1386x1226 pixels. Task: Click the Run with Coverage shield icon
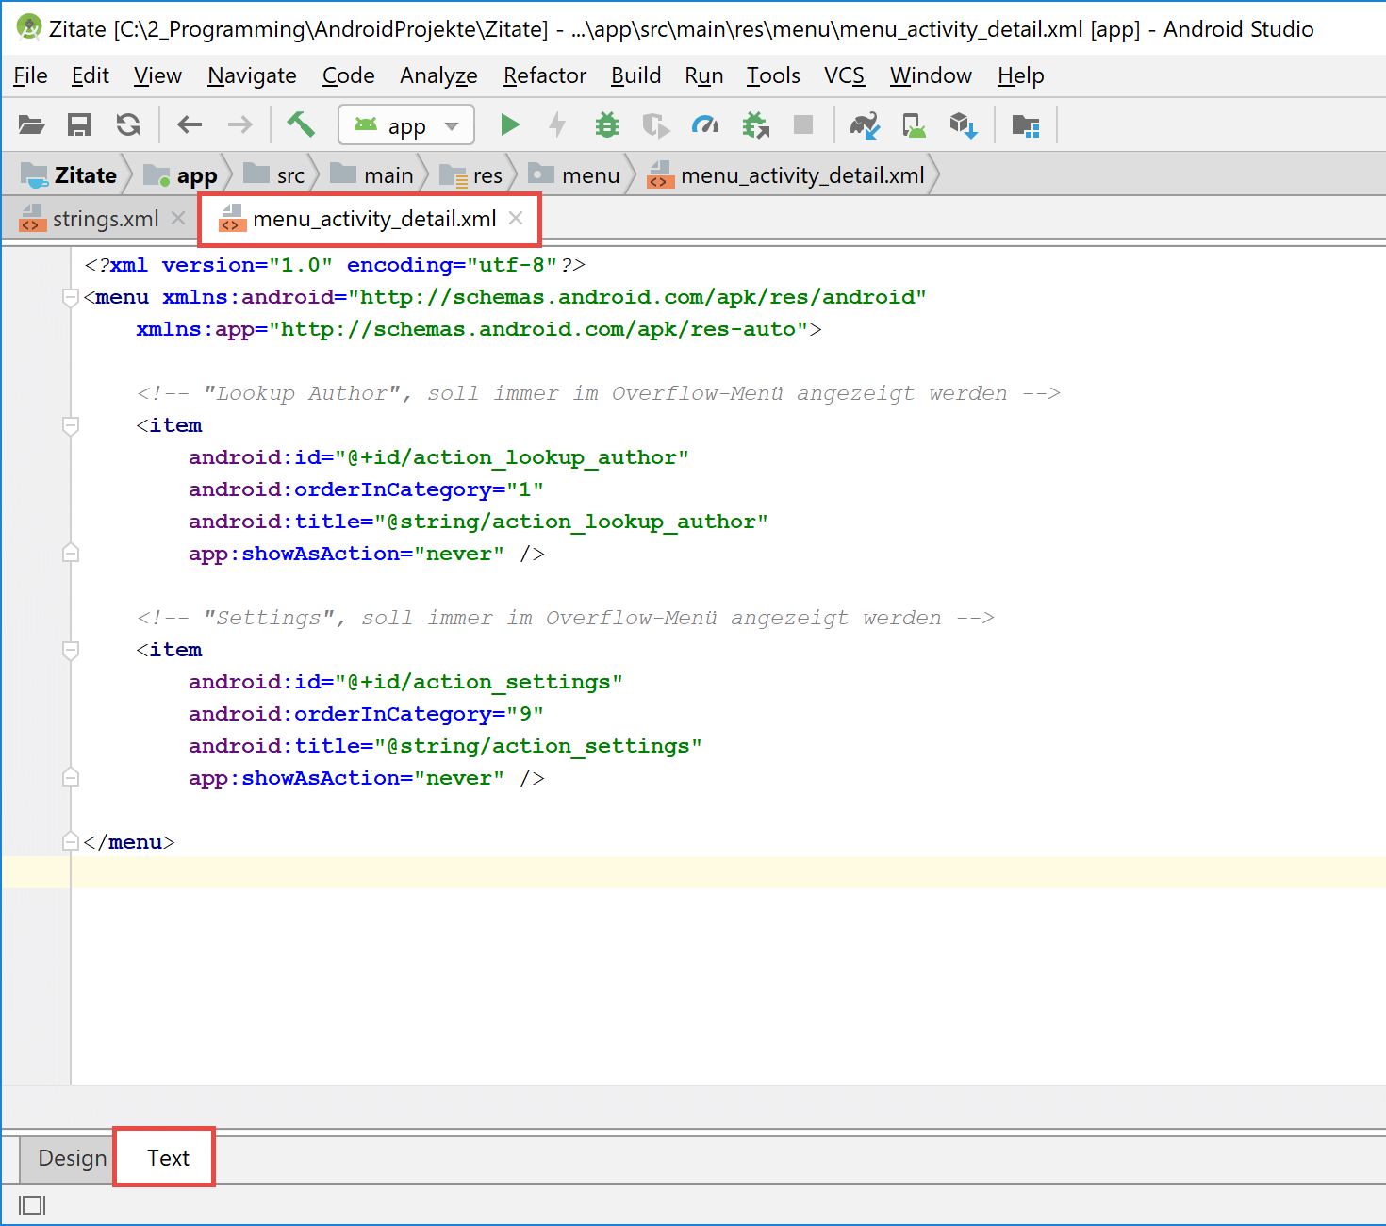point(655,124)
